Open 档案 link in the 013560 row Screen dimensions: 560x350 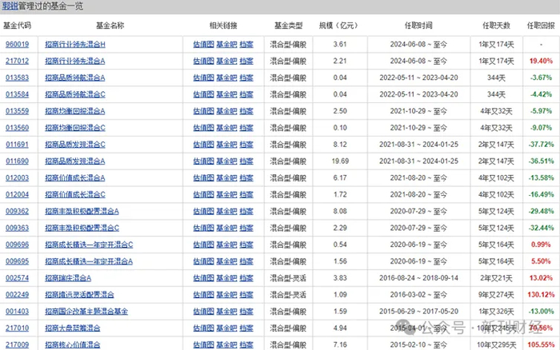tap(246, 128)
